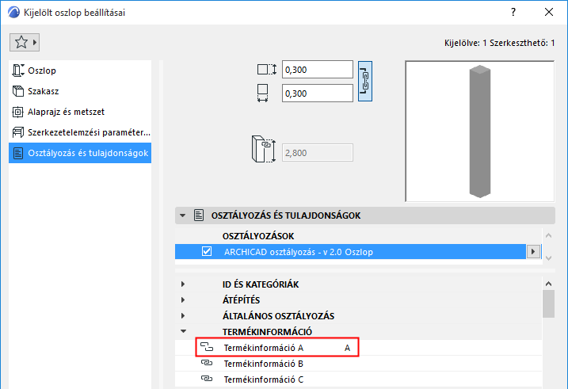This screenshot has height=389, width=568.
Task: Click the second 0,300 dimension field
Action: (318, 93)
